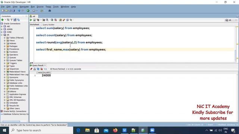This screenshot has width=239, height=134.
Task: Open the Explain Plan dropdown arrow
Action: [41, 20]
